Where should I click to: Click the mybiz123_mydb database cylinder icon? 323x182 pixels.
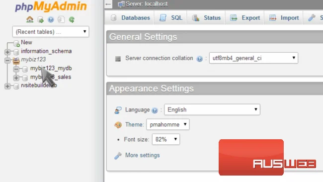click(25, 69)
